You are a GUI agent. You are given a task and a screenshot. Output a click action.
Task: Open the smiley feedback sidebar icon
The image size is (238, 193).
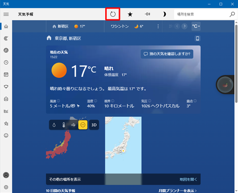click(x=6, y=135)
